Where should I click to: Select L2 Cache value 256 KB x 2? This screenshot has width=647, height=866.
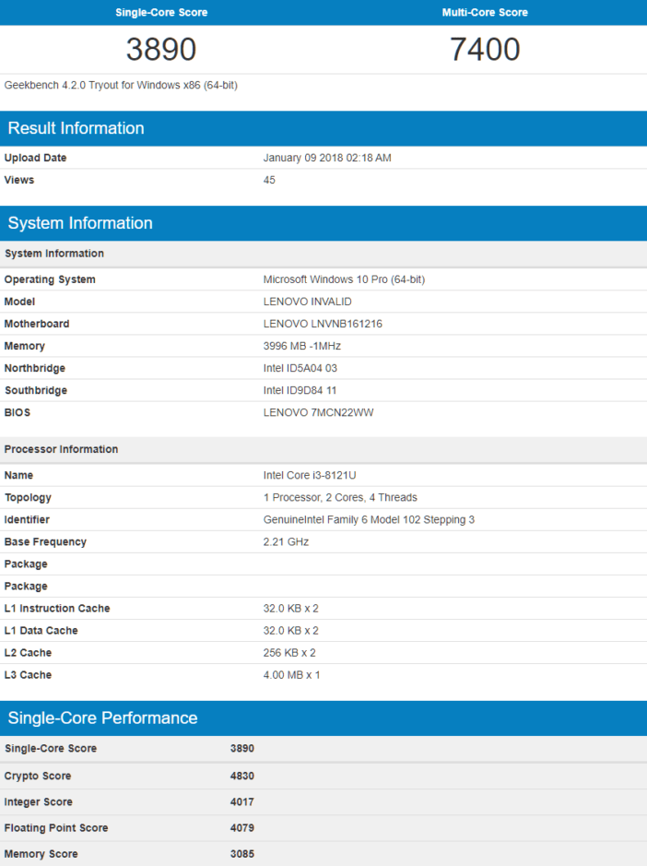point(289,652)
